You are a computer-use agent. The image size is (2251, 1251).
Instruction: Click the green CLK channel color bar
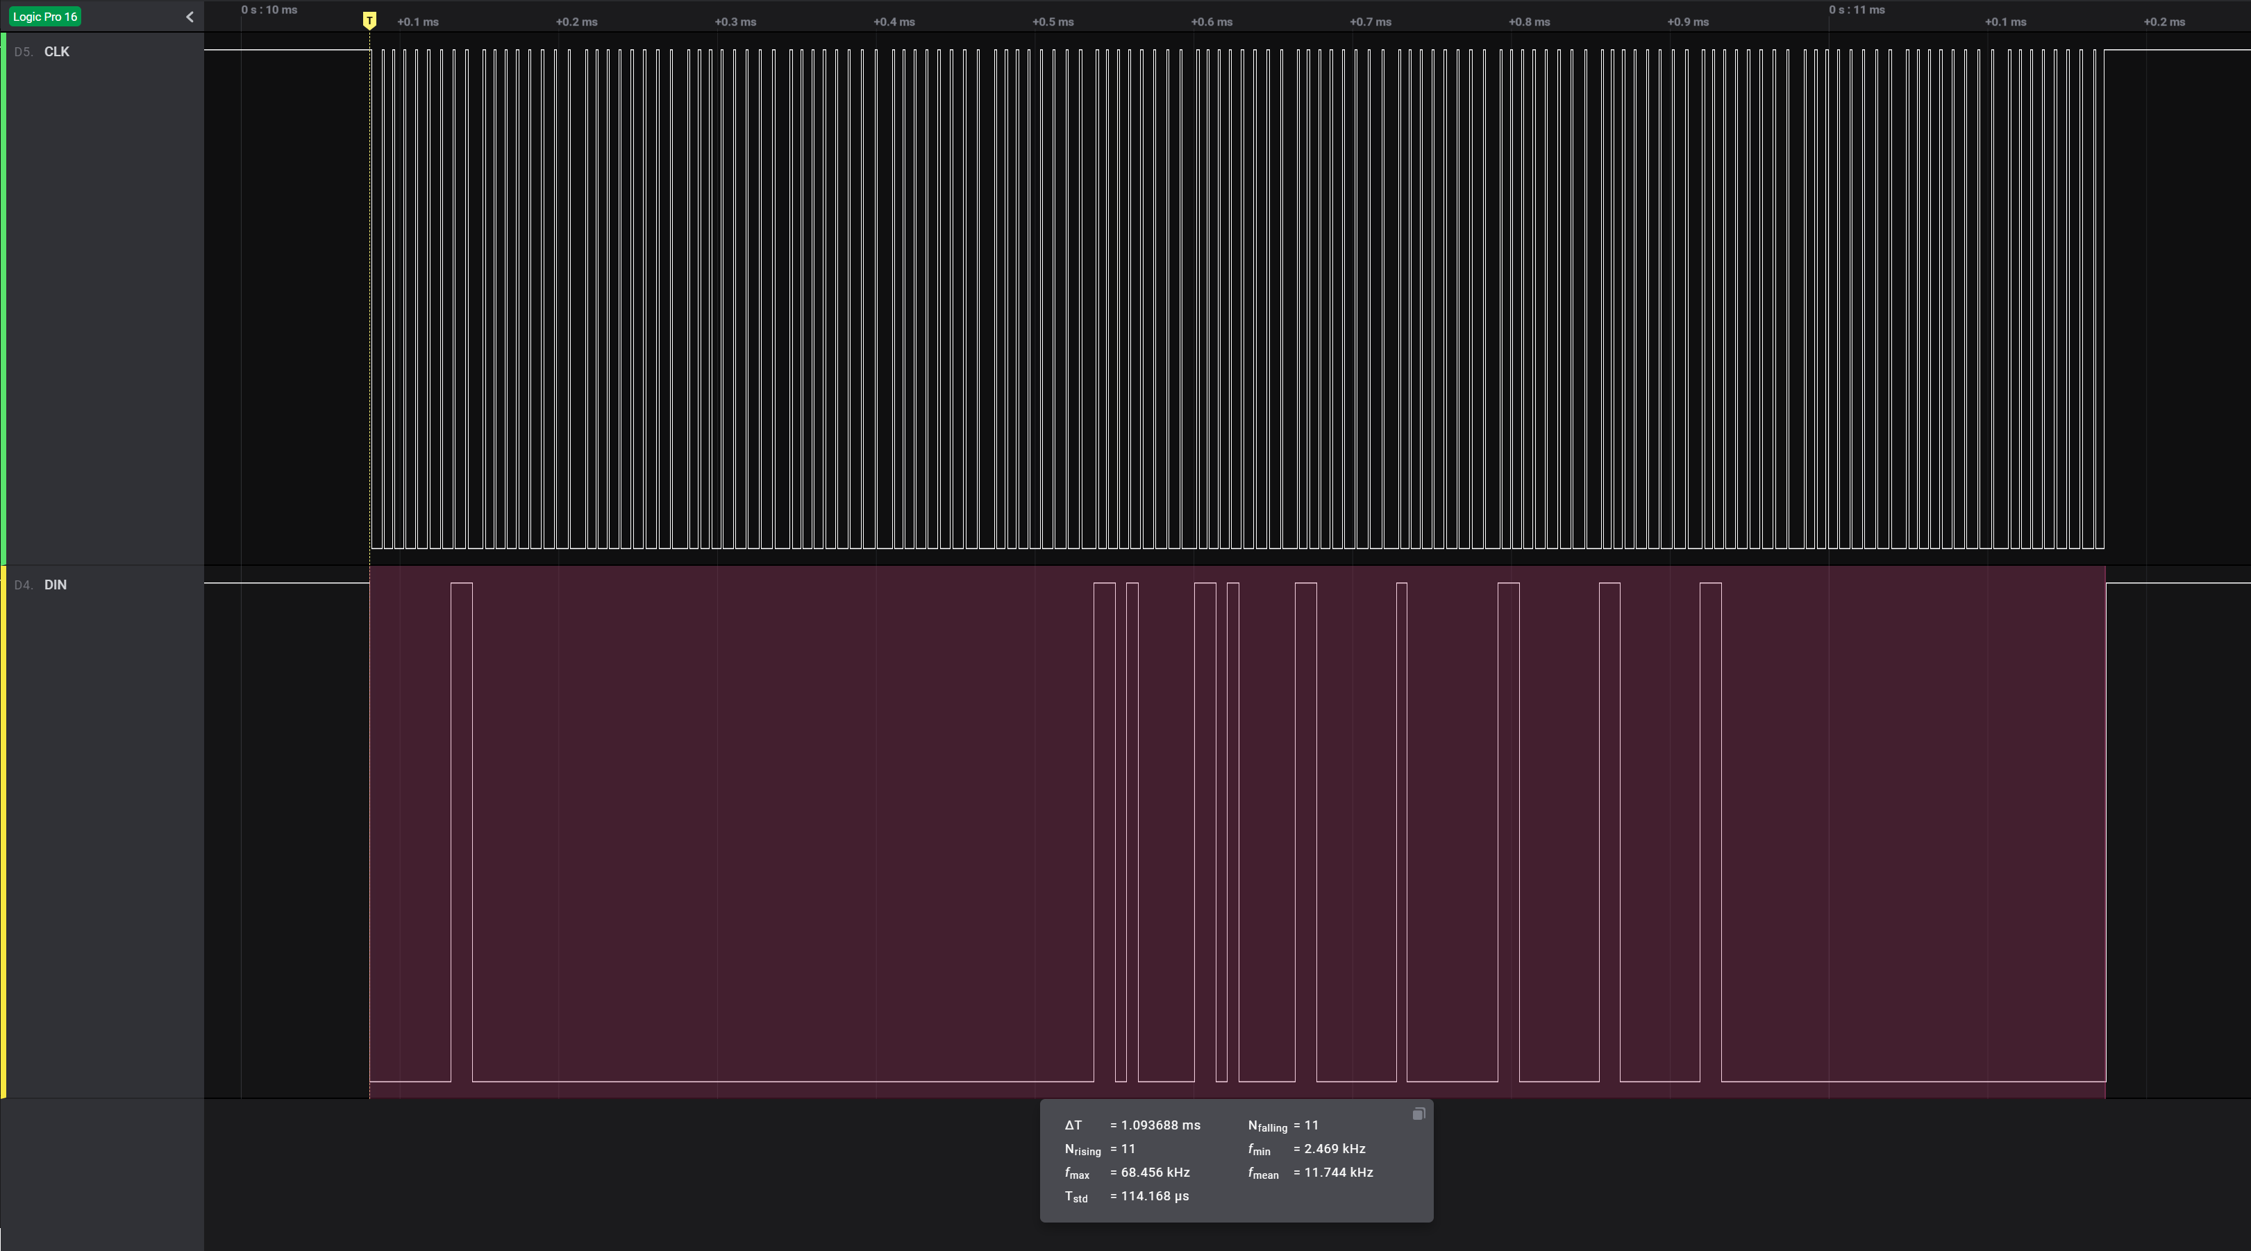pyautogui.click(x=3, y=297)
